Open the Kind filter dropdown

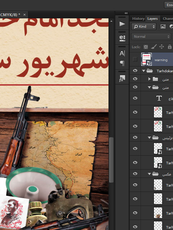pos(144,27)
